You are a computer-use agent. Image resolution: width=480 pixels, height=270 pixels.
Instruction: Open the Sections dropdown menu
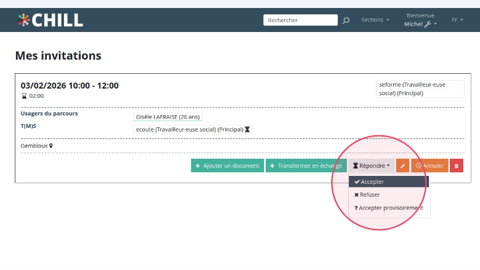(x=375, y=20)
